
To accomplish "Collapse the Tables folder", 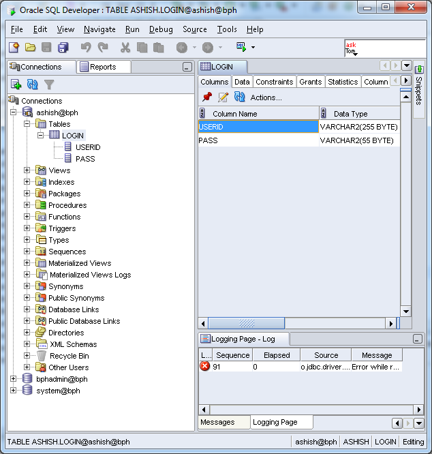I will tap(27, 123).
